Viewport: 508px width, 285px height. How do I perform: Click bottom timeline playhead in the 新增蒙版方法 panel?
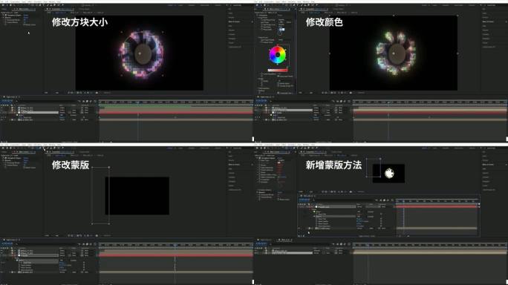point(368,245)
